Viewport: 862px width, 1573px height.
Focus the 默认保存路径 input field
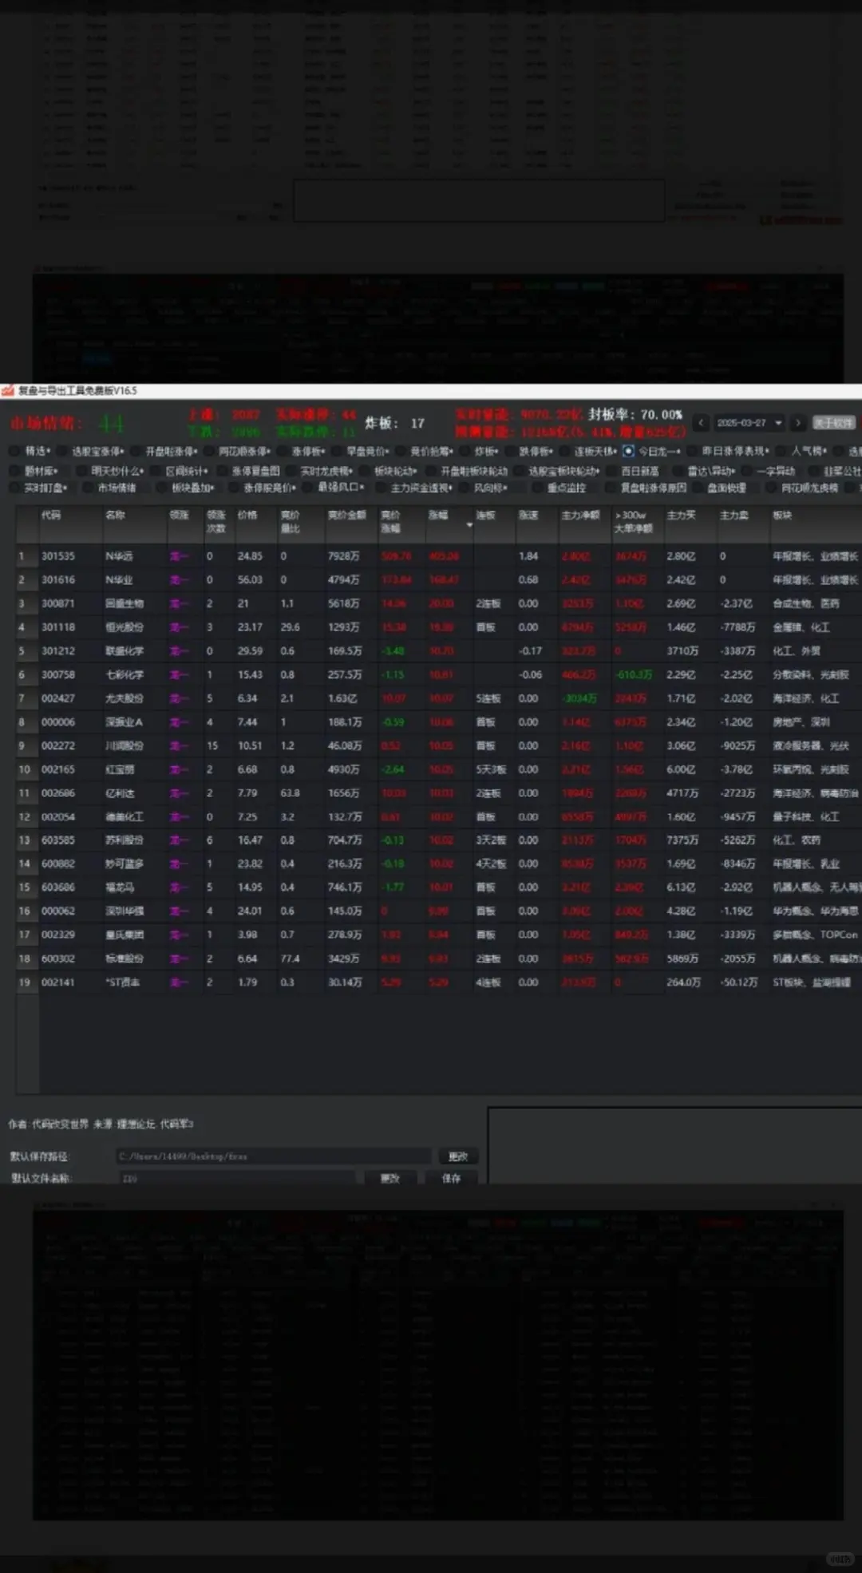coord(274,1156)
